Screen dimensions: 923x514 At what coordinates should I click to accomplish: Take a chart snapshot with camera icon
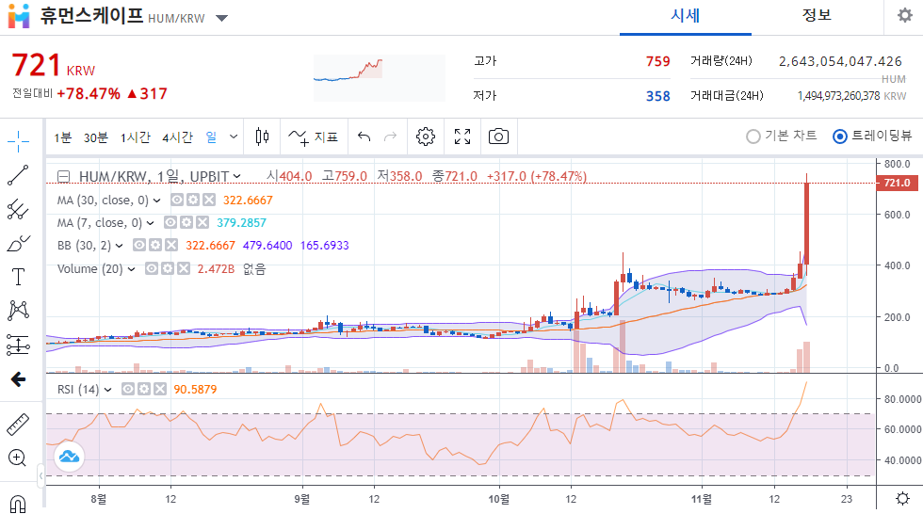click(498, 137)
